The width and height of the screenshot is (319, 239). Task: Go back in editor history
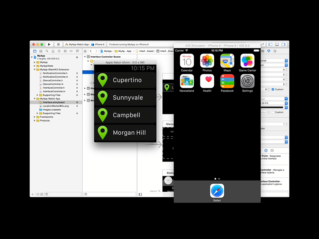[91, 51]
